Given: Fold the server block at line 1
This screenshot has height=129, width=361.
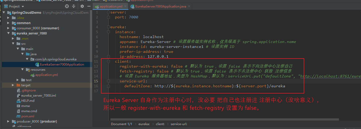Looking at the screenshot, I should [x=109, y=12].
